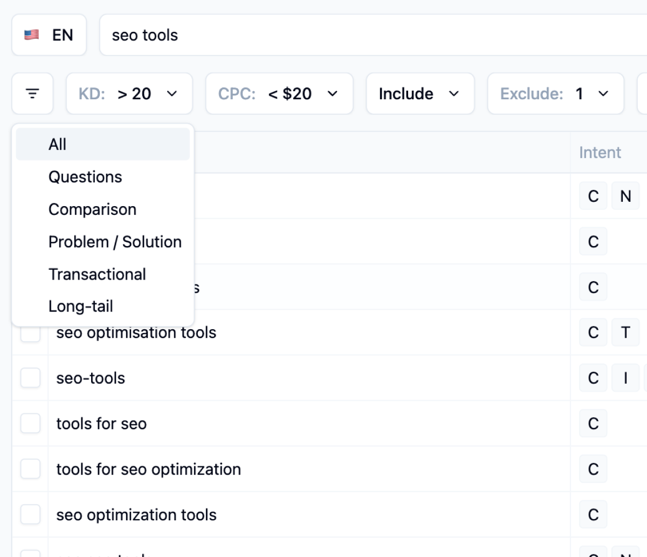Click the Intent column header
The image size is (647, 557).
click(600, 153)
